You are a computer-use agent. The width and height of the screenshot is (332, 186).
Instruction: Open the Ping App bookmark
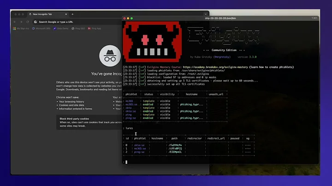click(x=95, y=29)
